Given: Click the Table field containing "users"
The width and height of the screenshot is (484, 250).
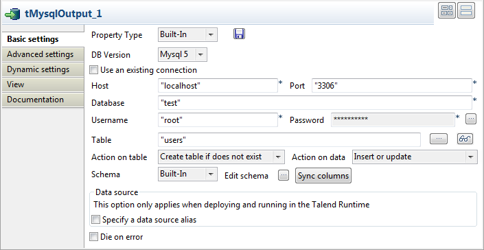Looking at the screenshot, I should click(289, 140).
